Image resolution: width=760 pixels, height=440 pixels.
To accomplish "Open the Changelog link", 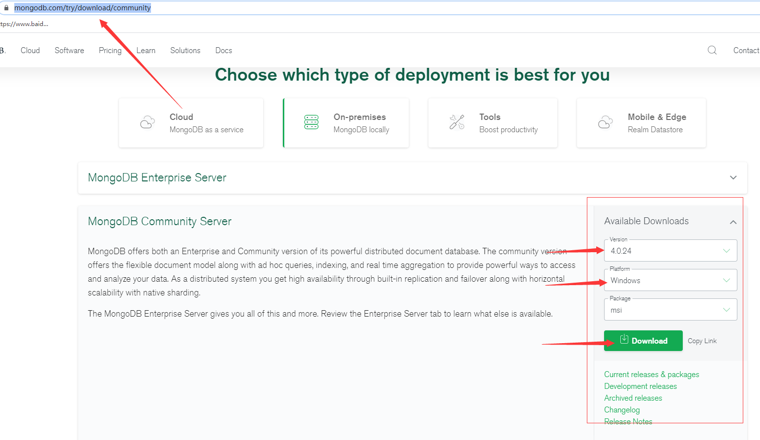I will point(622,410).
